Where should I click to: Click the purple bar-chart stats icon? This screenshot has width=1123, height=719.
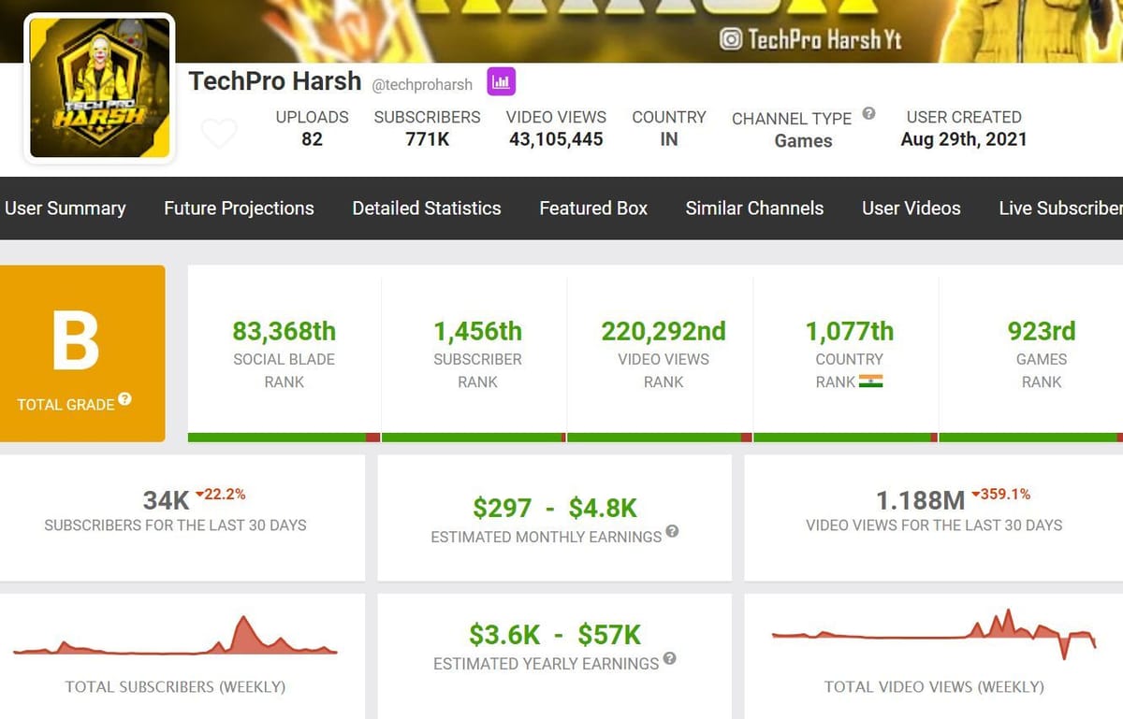[502, 82]
